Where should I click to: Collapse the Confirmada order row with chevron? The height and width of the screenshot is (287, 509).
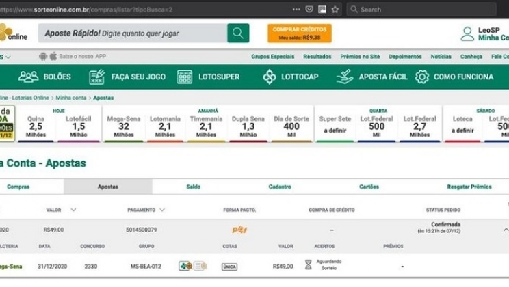click(x=506, y=230)
